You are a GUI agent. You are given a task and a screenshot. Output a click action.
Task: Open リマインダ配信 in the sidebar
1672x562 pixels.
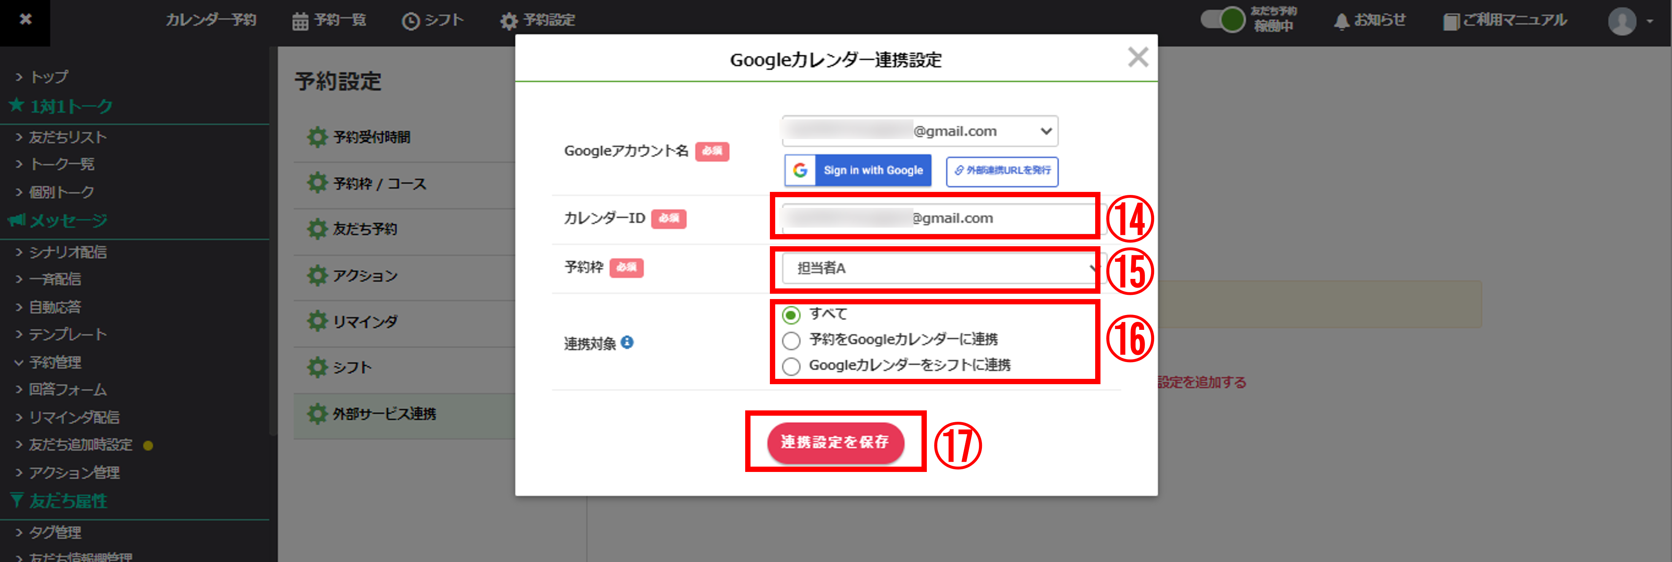point(74,417)
